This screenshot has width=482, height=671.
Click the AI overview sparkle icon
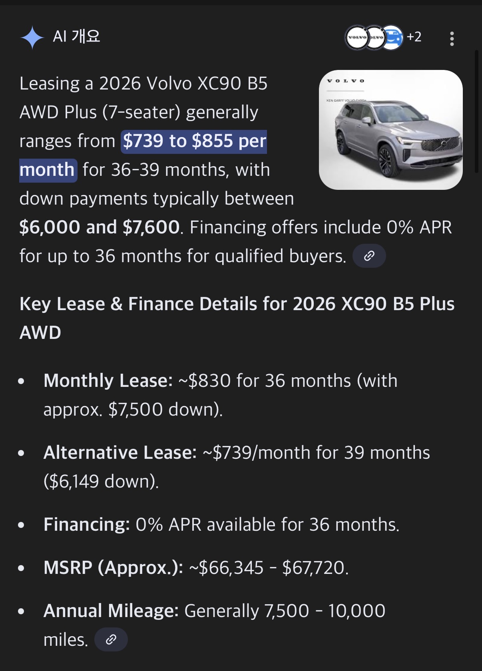(x=32, y=38)
